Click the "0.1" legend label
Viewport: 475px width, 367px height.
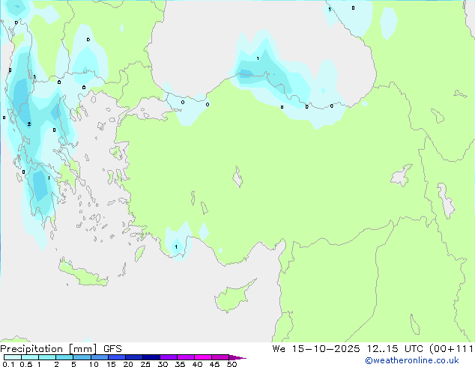(x=8, y=364)
